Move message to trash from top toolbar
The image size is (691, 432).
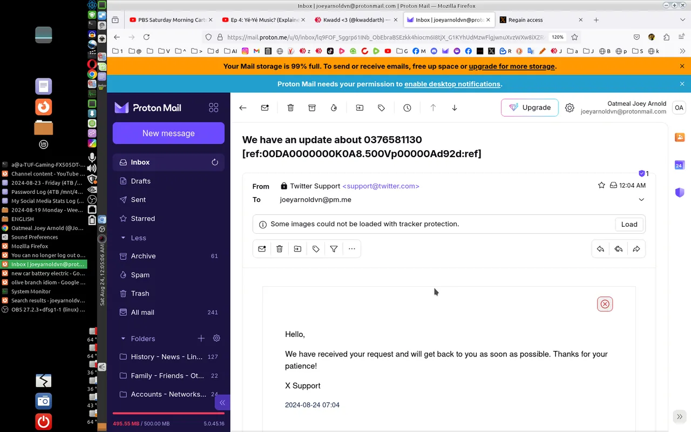pyautogui.click(x=290, y=107)
